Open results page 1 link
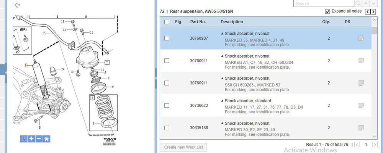This screenshot has width=383, height=153. (366, 145)
